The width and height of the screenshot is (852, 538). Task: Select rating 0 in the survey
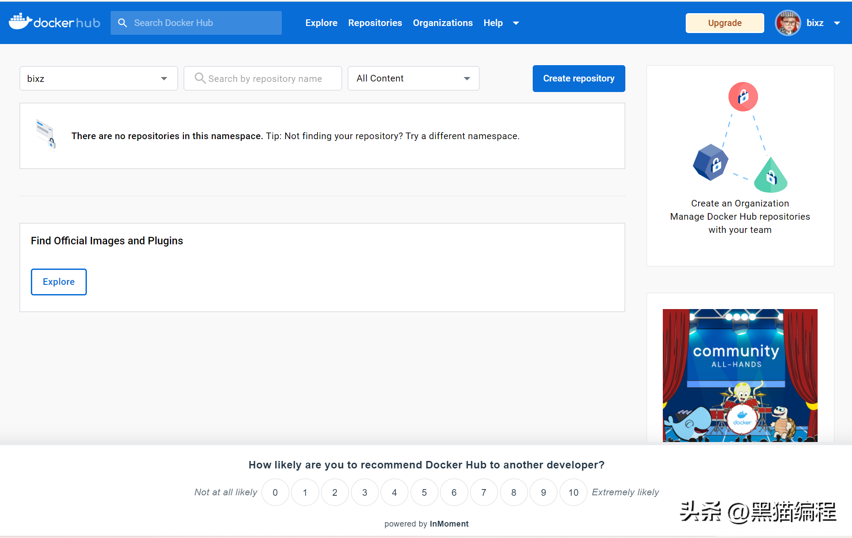[x=275, y=492]
